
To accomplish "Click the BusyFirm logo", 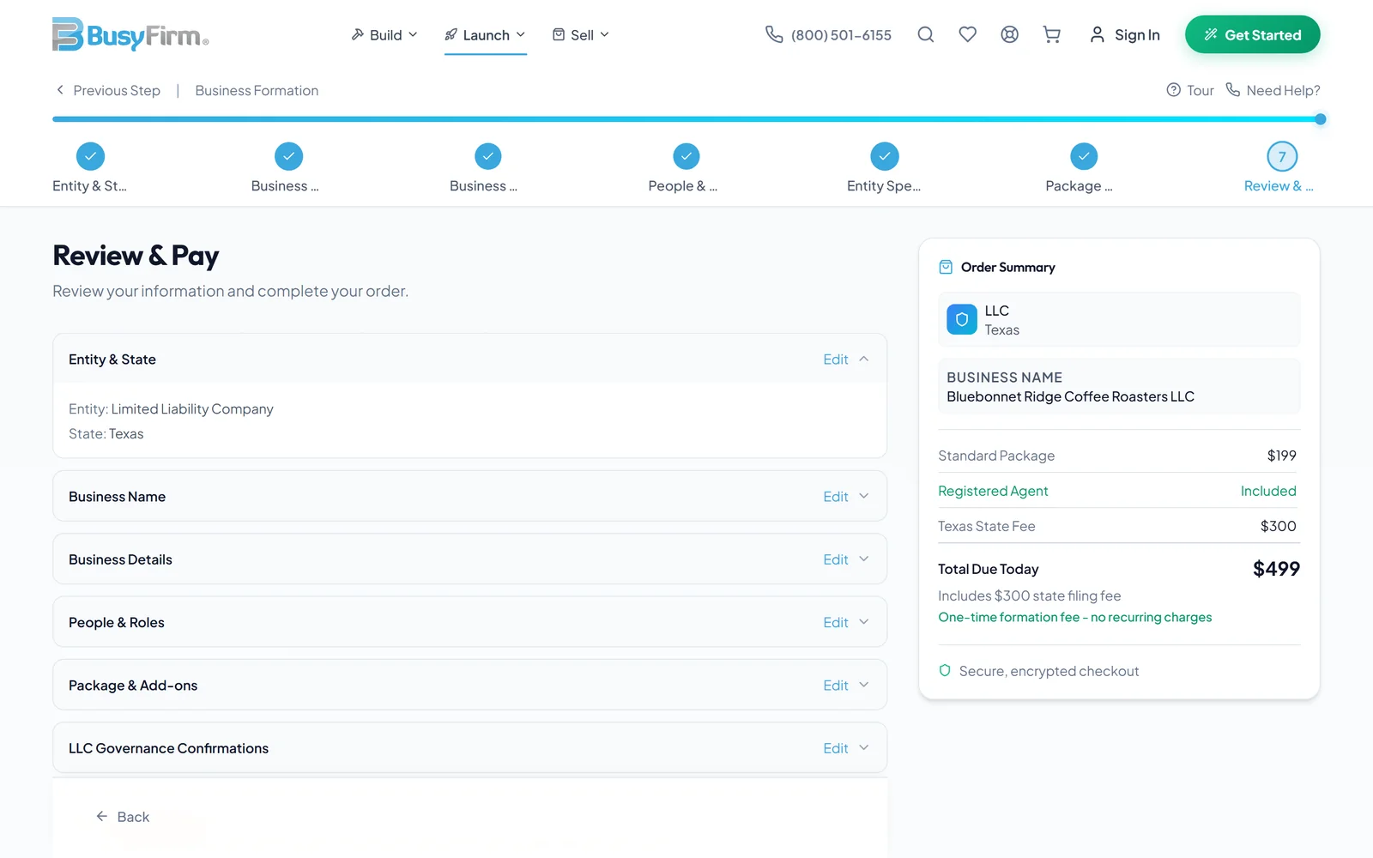I will (x=130, y=34).
